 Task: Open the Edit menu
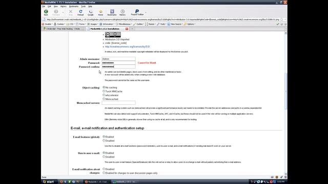coord(49,7)
